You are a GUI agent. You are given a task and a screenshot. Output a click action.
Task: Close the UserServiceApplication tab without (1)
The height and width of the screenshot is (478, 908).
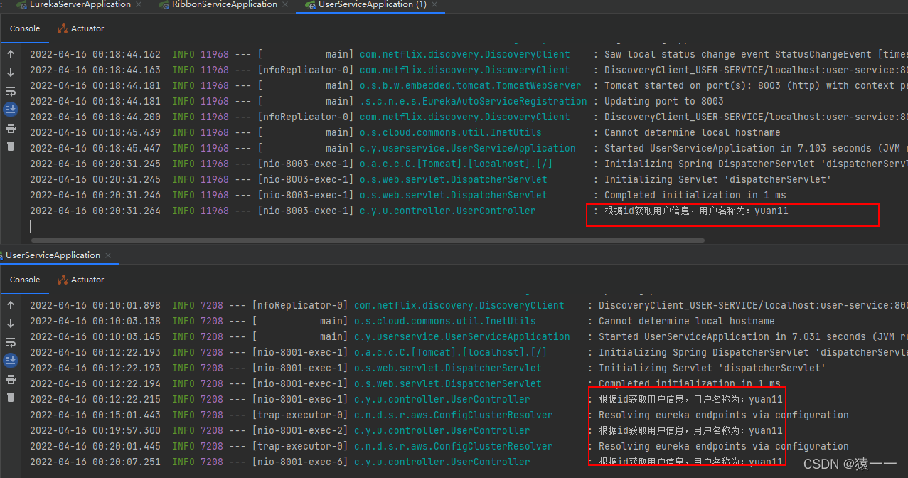(x=107, y=255)
